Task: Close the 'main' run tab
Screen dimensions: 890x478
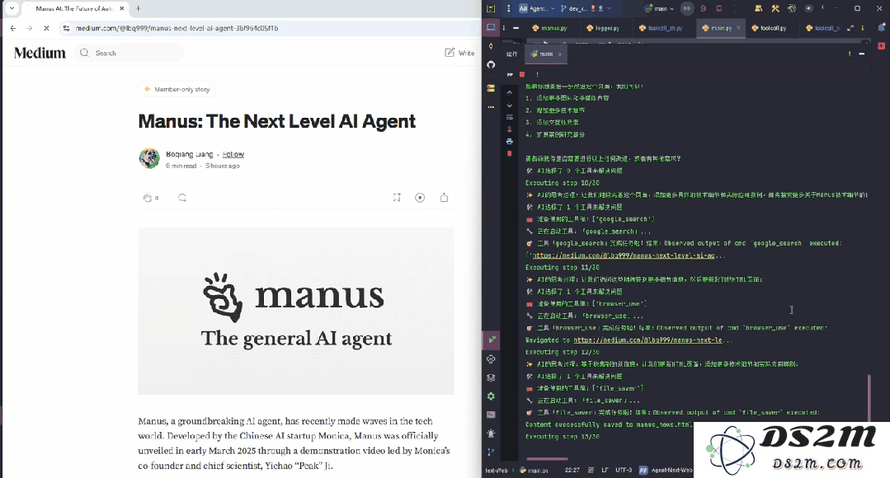Action: click(x=560, y=54)
